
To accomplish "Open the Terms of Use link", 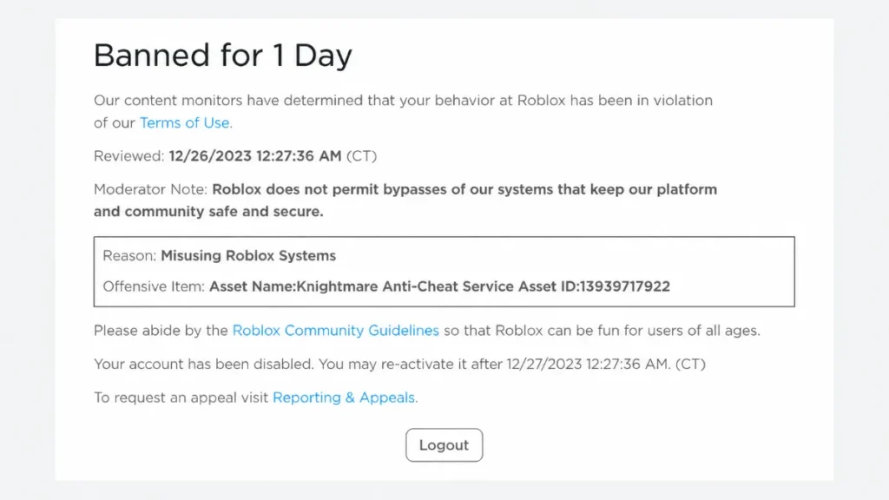I will 184,123.
